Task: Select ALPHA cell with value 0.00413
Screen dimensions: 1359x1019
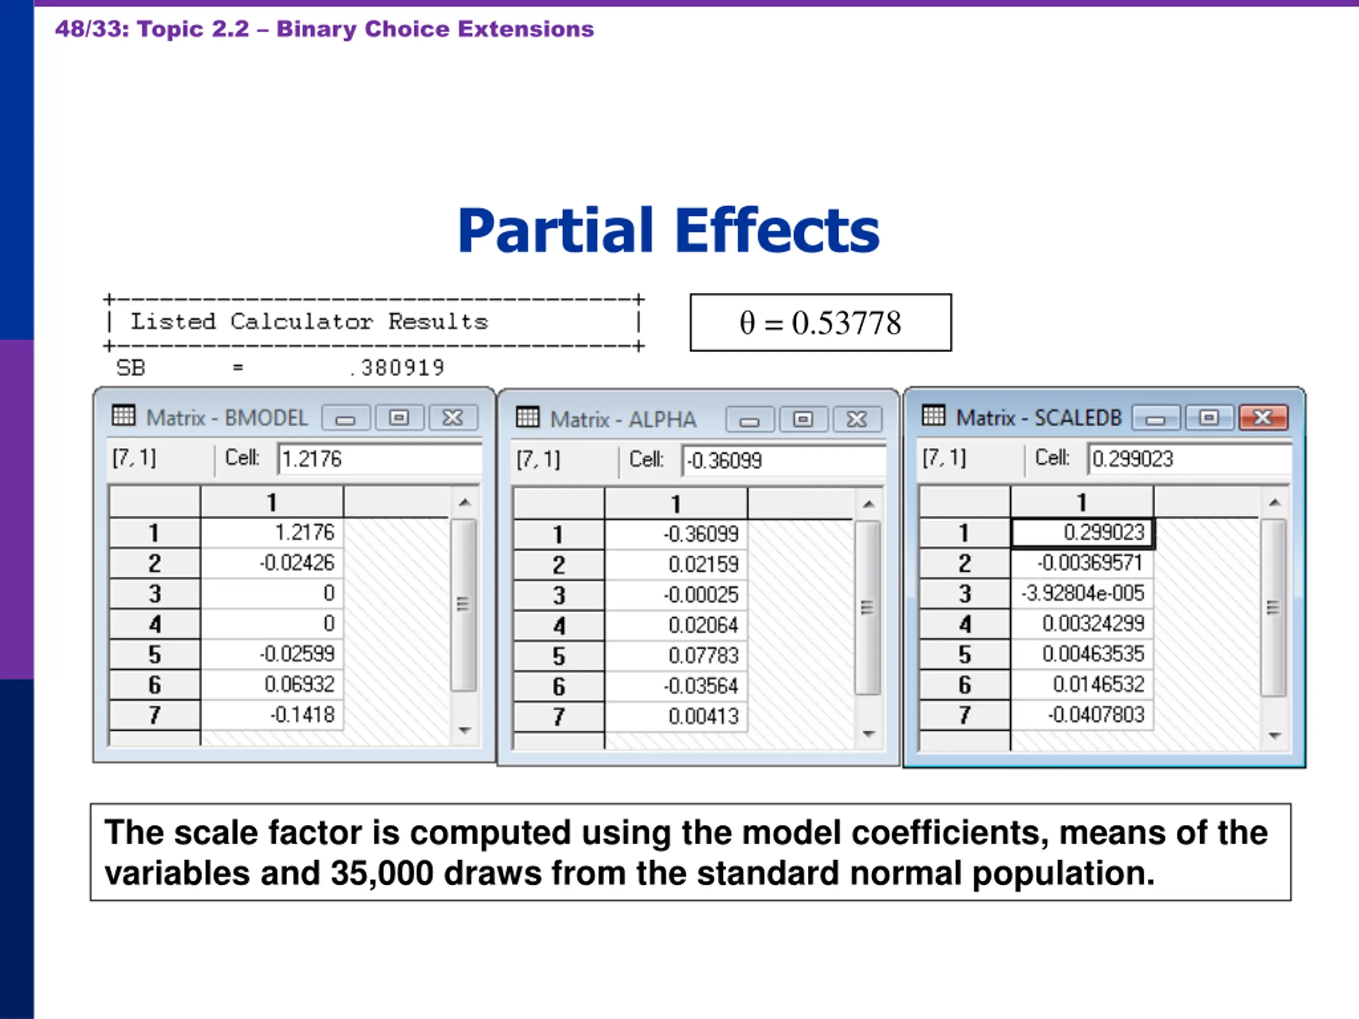Action: pos(676,717)
